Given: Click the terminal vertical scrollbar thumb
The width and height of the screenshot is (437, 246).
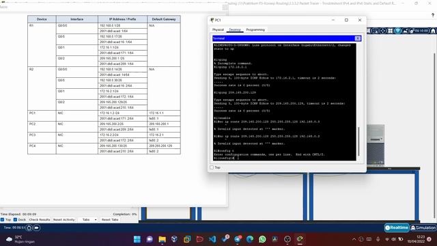Looking at the screenshot, I should [x=358, y=141].
